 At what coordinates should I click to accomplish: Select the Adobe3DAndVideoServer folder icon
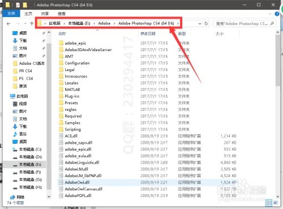tap(61, 50)
